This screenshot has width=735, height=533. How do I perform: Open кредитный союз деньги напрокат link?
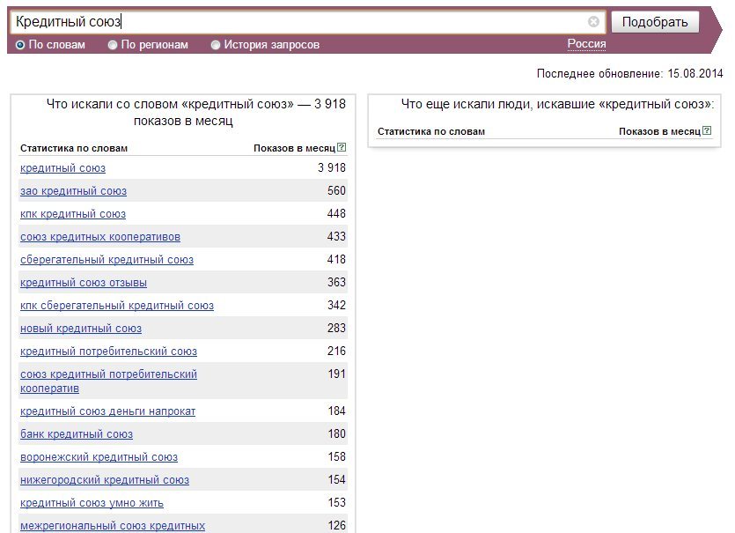tap(107, 411)
